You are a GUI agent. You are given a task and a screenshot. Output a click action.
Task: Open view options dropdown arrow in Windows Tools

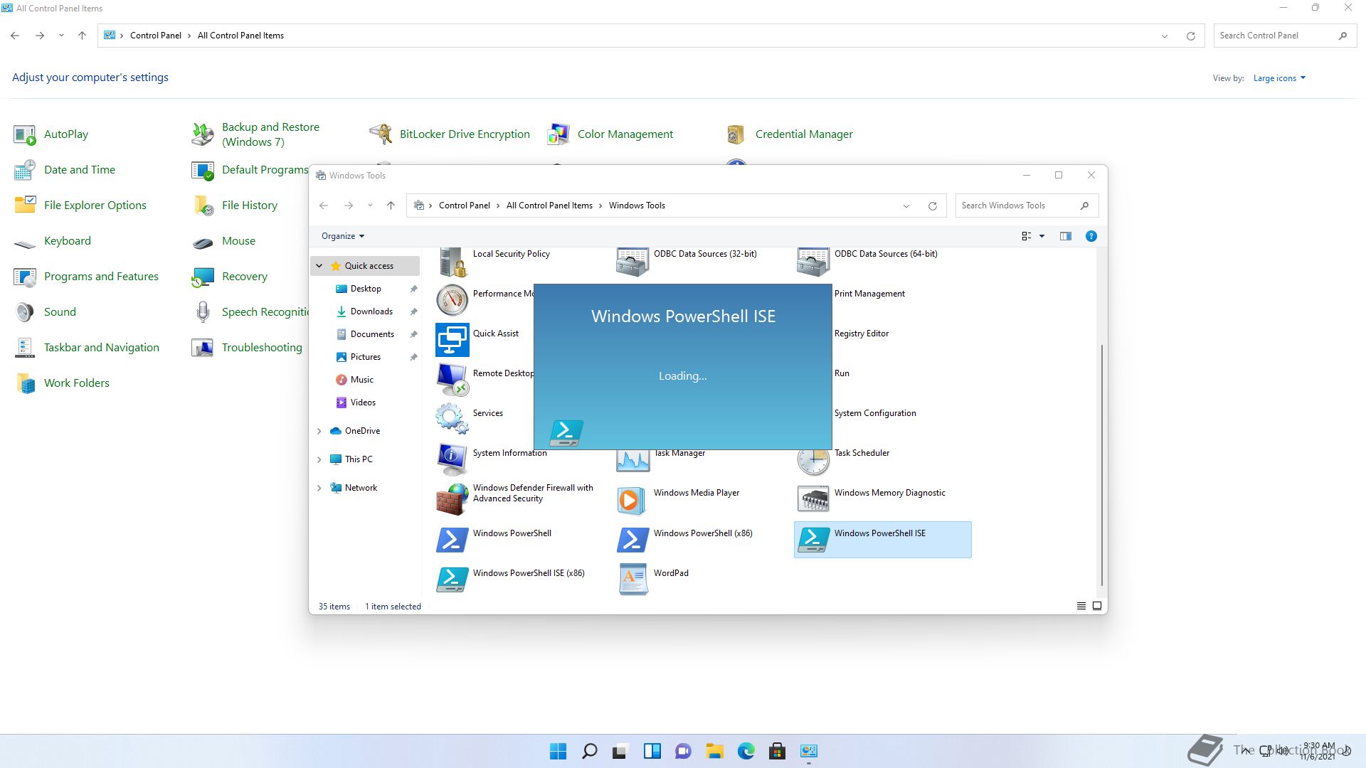1042,236
